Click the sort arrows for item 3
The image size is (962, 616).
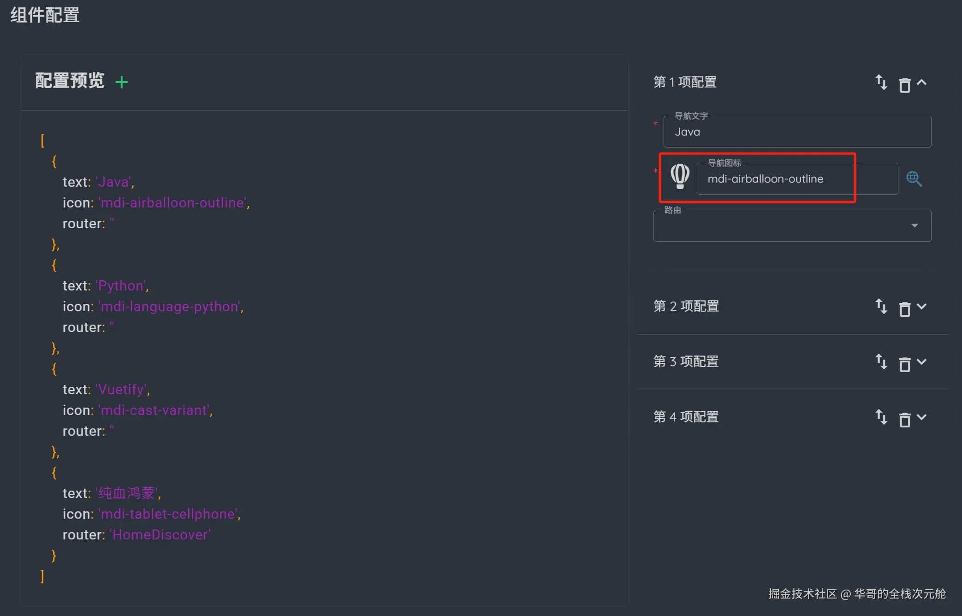pos(881,361)
